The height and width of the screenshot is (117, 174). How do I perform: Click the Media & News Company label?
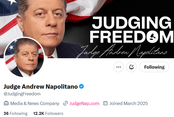coord(35,103)
